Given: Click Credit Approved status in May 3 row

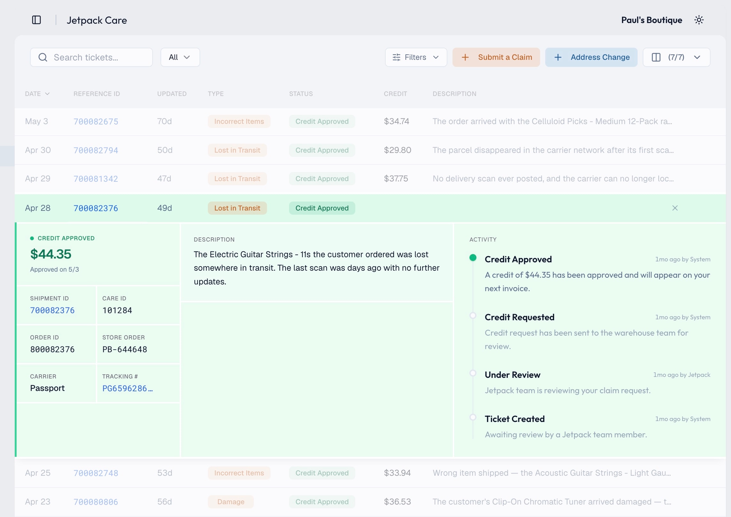Looking at the screenshot, I should pos(322,122).
